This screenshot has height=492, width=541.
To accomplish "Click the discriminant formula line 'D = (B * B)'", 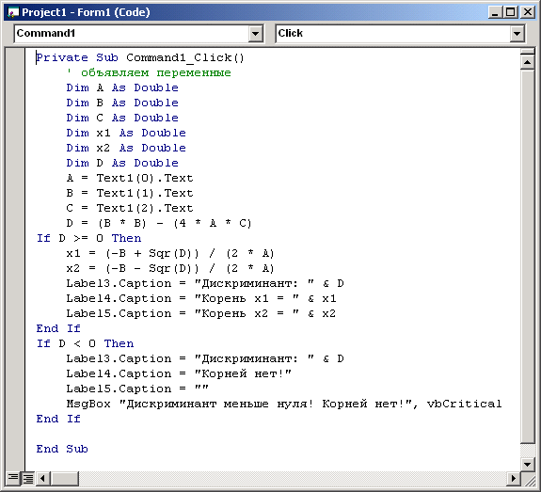I will 159,223.
